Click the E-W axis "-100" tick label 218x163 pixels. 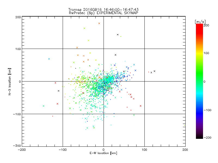[63, 150]
